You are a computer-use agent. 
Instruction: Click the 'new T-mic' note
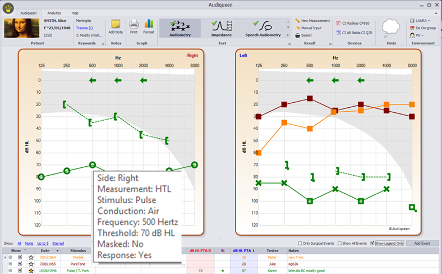point(296,257)
